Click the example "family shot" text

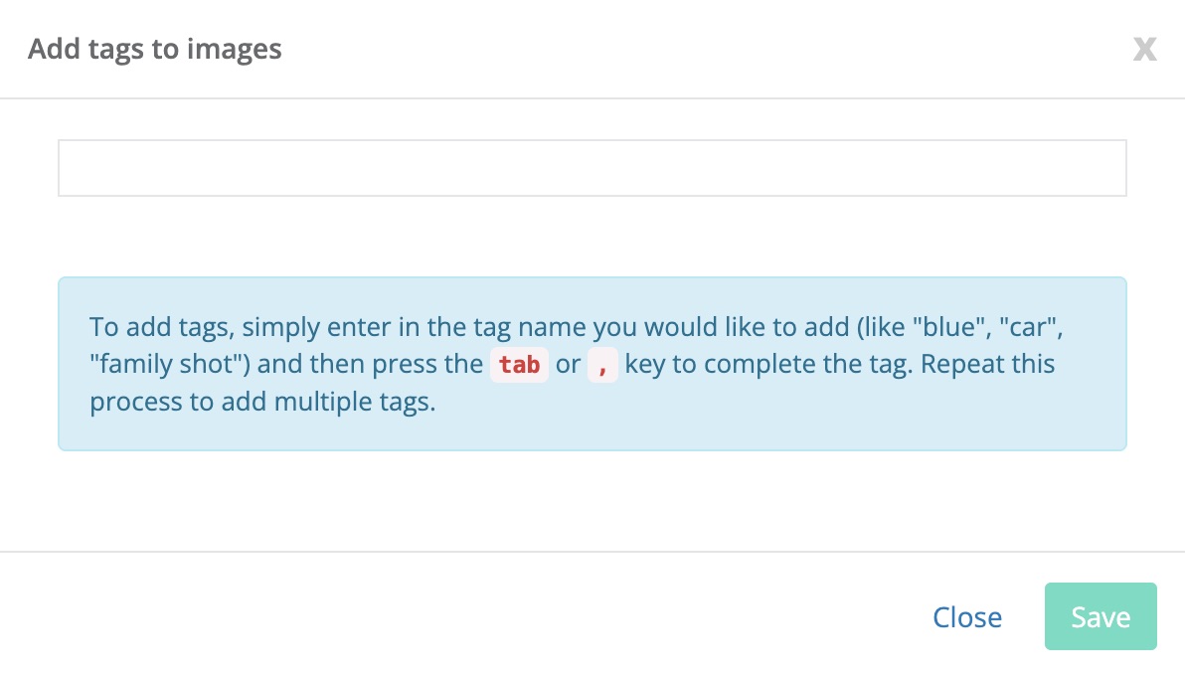[x=170, y=364]
